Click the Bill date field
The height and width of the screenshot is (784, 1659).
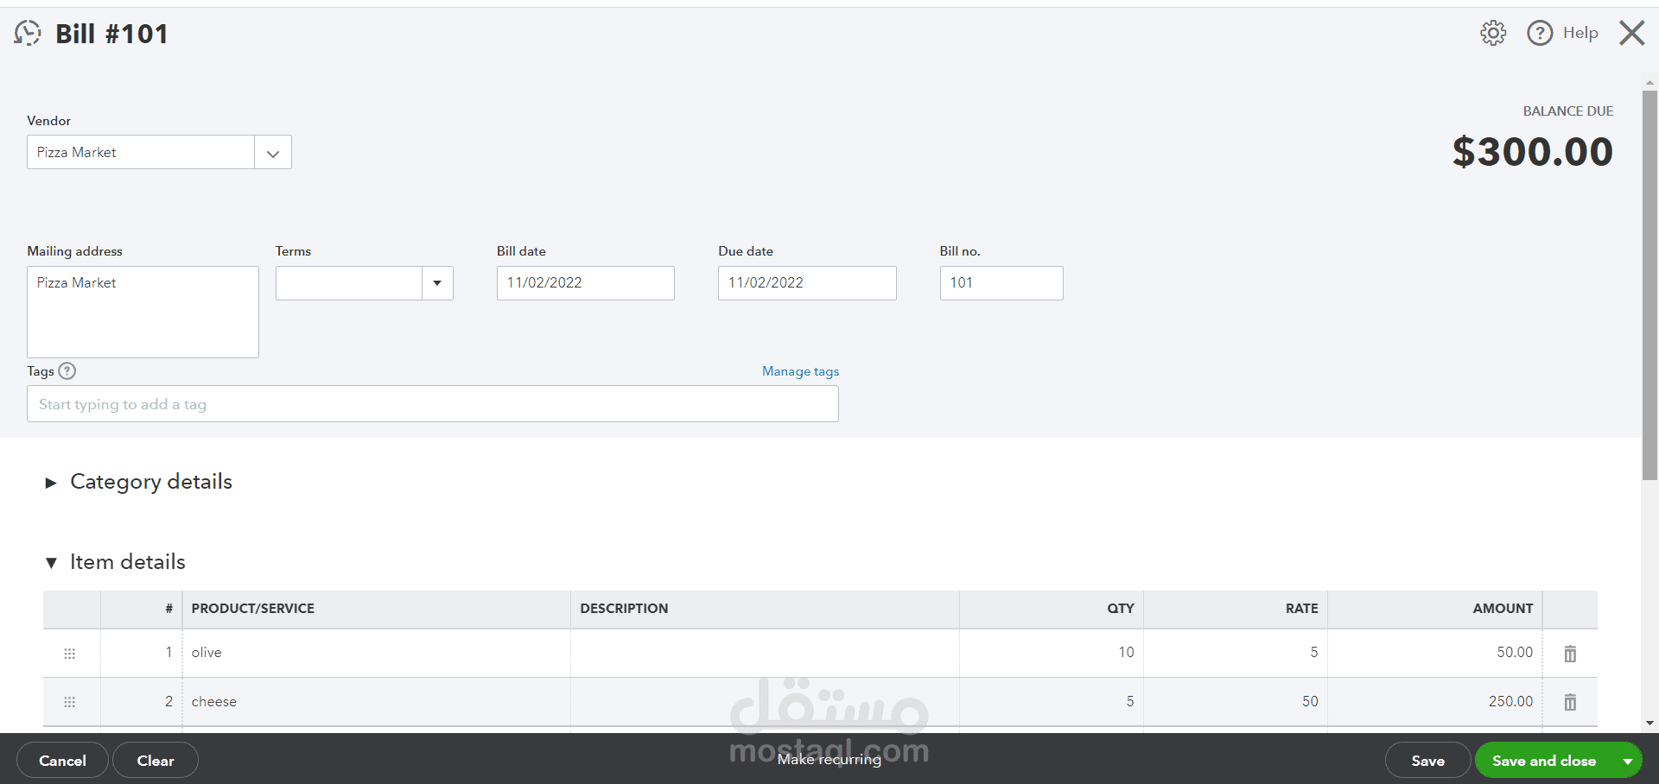[x=586, y=283]
